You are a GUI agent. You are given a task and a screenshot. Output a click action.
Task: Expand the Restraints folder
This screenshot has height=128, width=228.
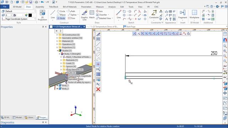coord(61,60)
